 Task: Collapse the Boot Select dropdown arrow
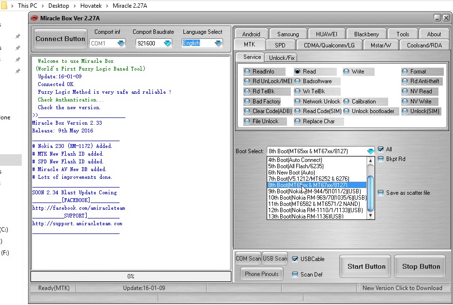pyautogui.click(x=370, y=151)
